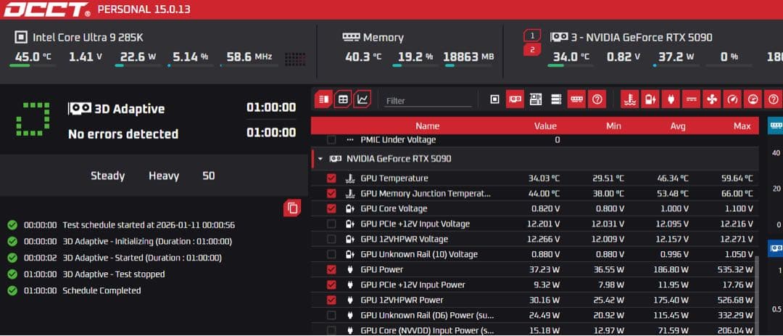
Task: Click the Filter text field
Action: pos(428,100)
